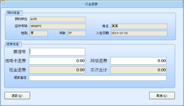Click the 年龄 field showing 57

pyautogui.click(x=77, y=34)
